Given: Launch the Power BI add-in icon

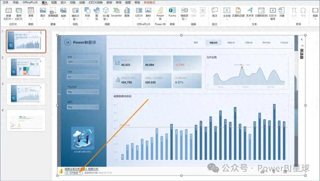Looking at the screenshot, I should point(160,13).
